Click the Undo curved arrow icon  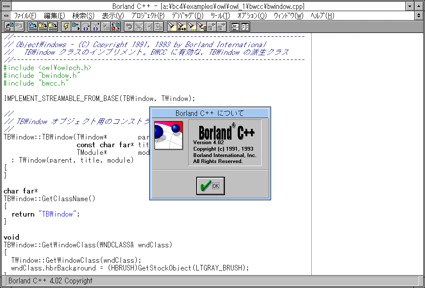tap(129, 26)
